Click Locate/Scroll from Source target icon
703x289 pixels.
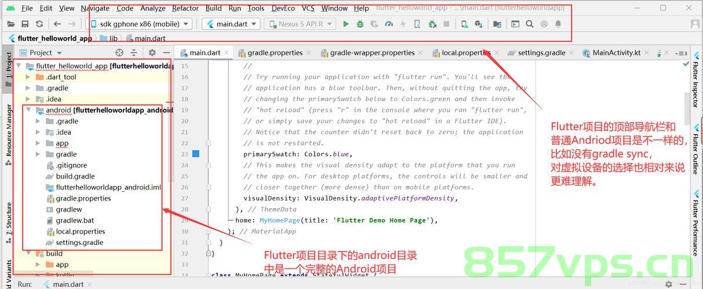119,53
